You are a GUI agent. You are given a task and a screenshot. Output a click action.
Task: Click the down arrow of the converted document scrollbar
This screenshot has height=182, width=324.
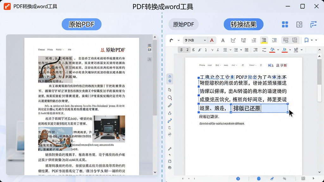point(320,172)
